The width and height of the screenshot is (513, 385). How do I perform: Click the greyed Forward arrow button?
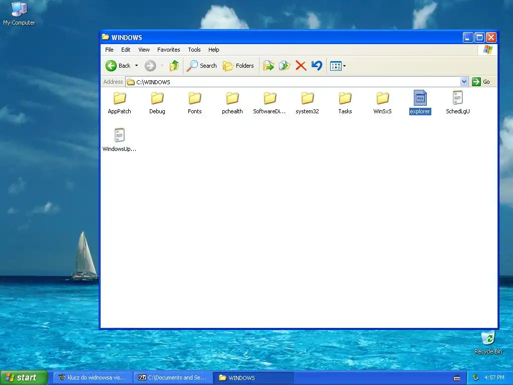click(150, 66)
